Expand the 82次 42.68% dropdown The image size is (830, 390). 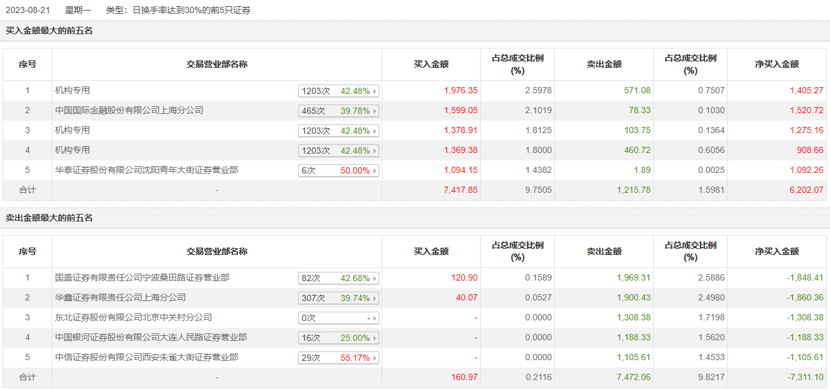(375, 279)
